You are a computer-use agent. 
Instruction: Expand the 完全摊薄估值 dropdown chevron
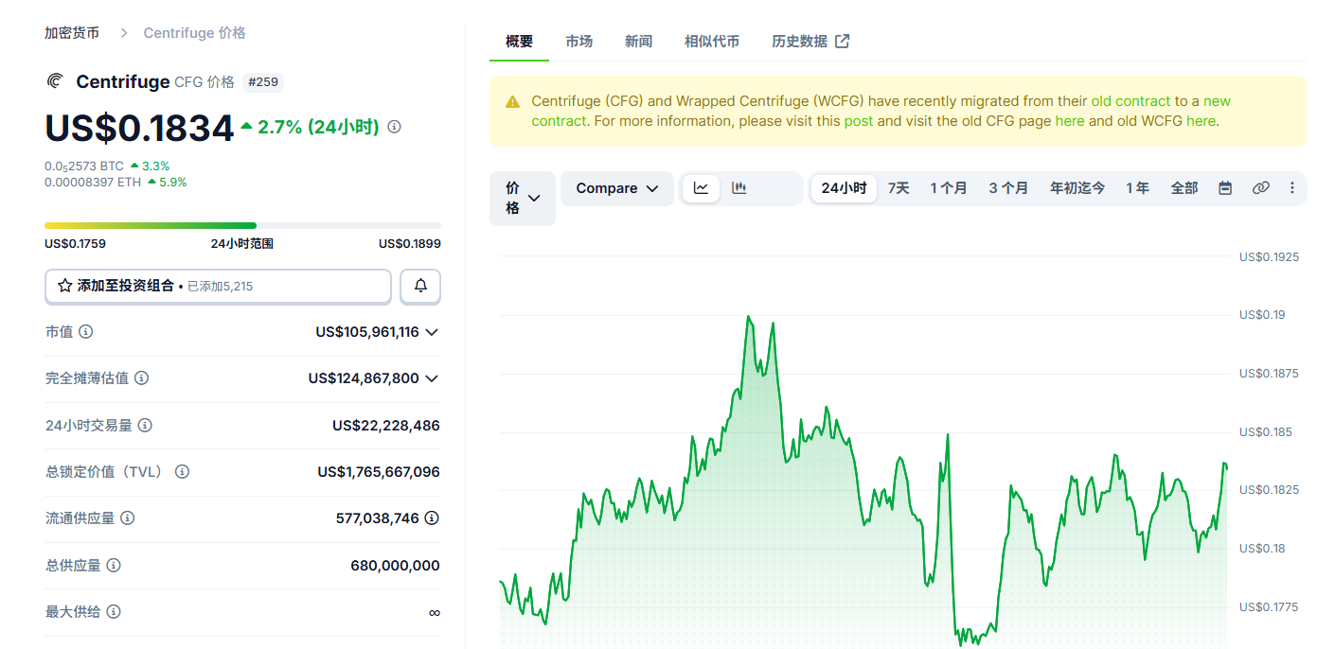432,378
